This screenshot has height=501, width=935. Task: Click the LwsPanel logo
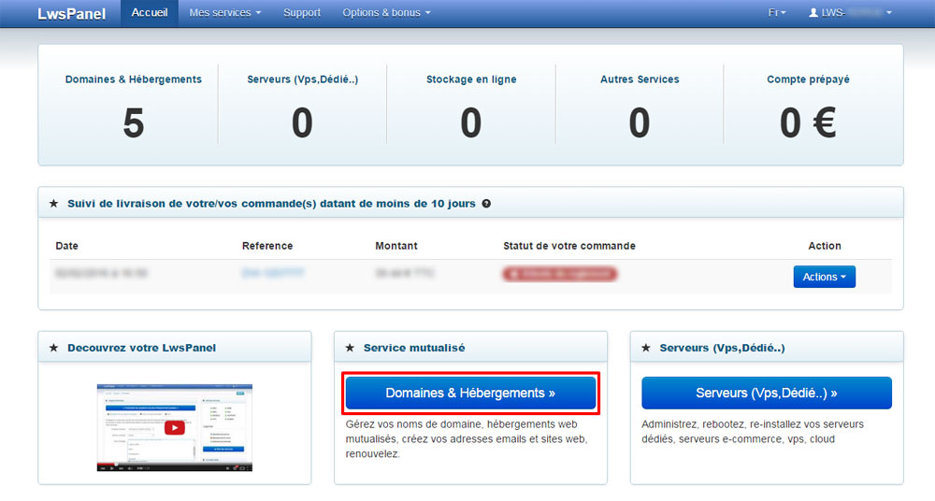(x=72, y=14)
